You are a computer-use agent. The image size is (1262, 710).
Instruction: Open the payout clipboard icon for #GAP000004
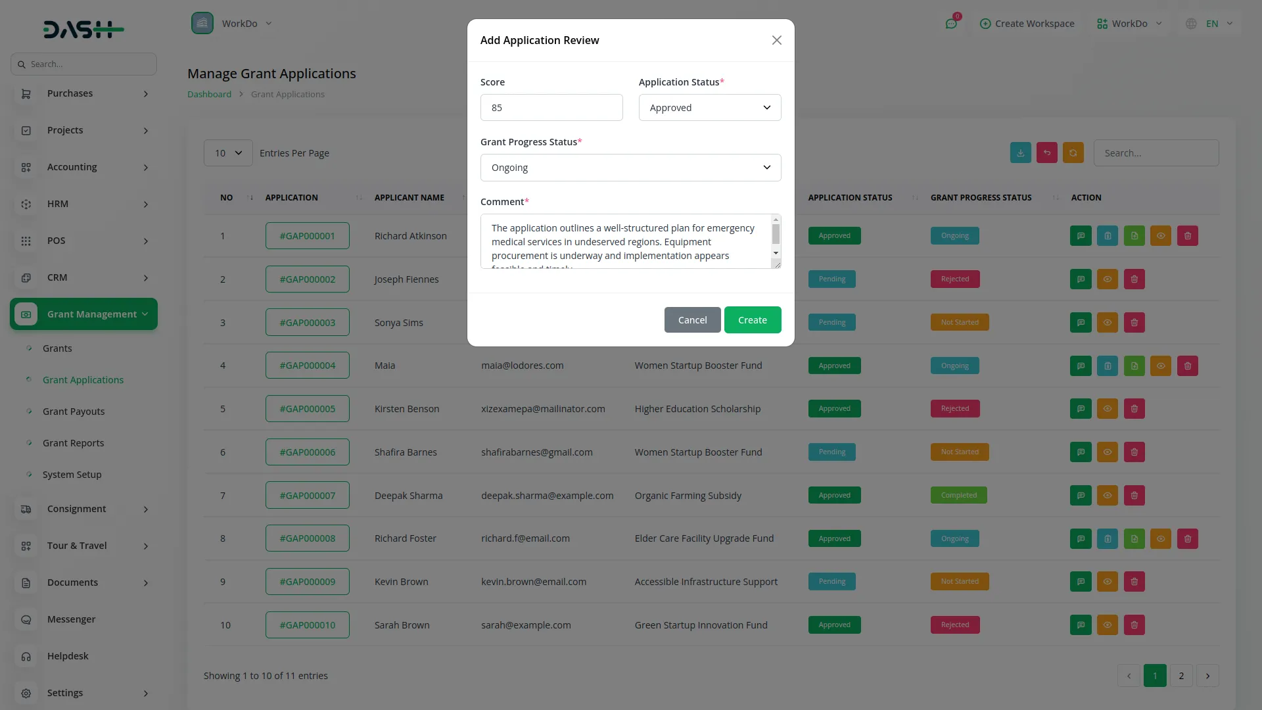click(1107, 366)
